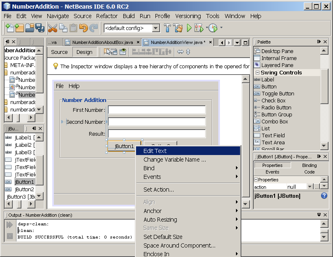Click the New Project toolbar icon
This screenshot has width=333, height=257.
tap(19, 28)
